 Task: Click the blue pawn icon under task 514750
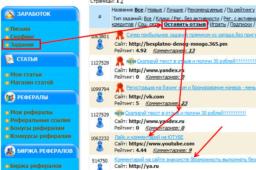[x=100, y=167]
